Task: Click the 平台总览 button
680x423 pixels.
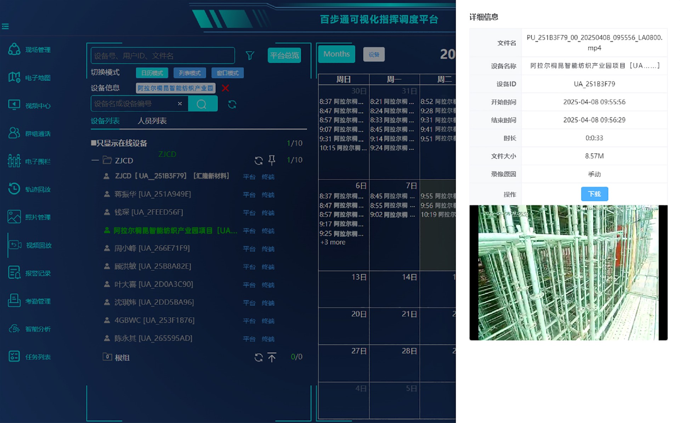Action: point(284,55)
